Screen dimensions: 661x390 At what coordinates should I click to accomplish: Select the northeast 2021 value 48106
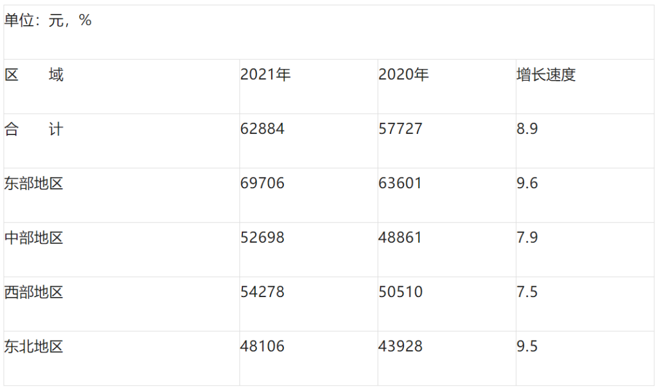(262, 347)
